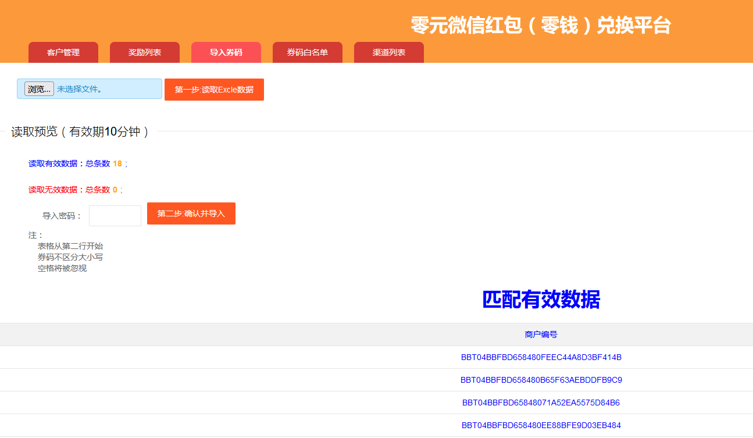Select the code ending in 71A52EA5575D84B6
The width and height of the screenshot is (753, 438).
tap(541, 403)
